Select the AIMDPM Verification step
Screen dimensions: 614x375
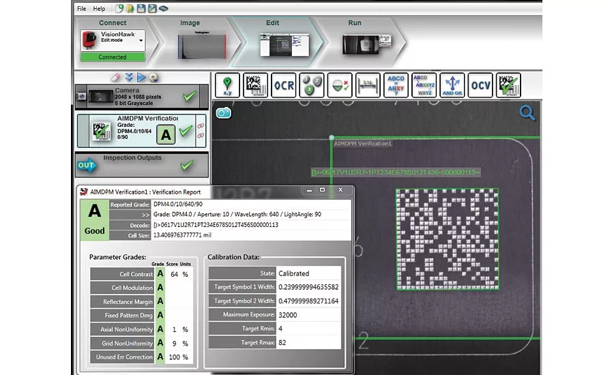pyautogui.click(x=141, y=131)
